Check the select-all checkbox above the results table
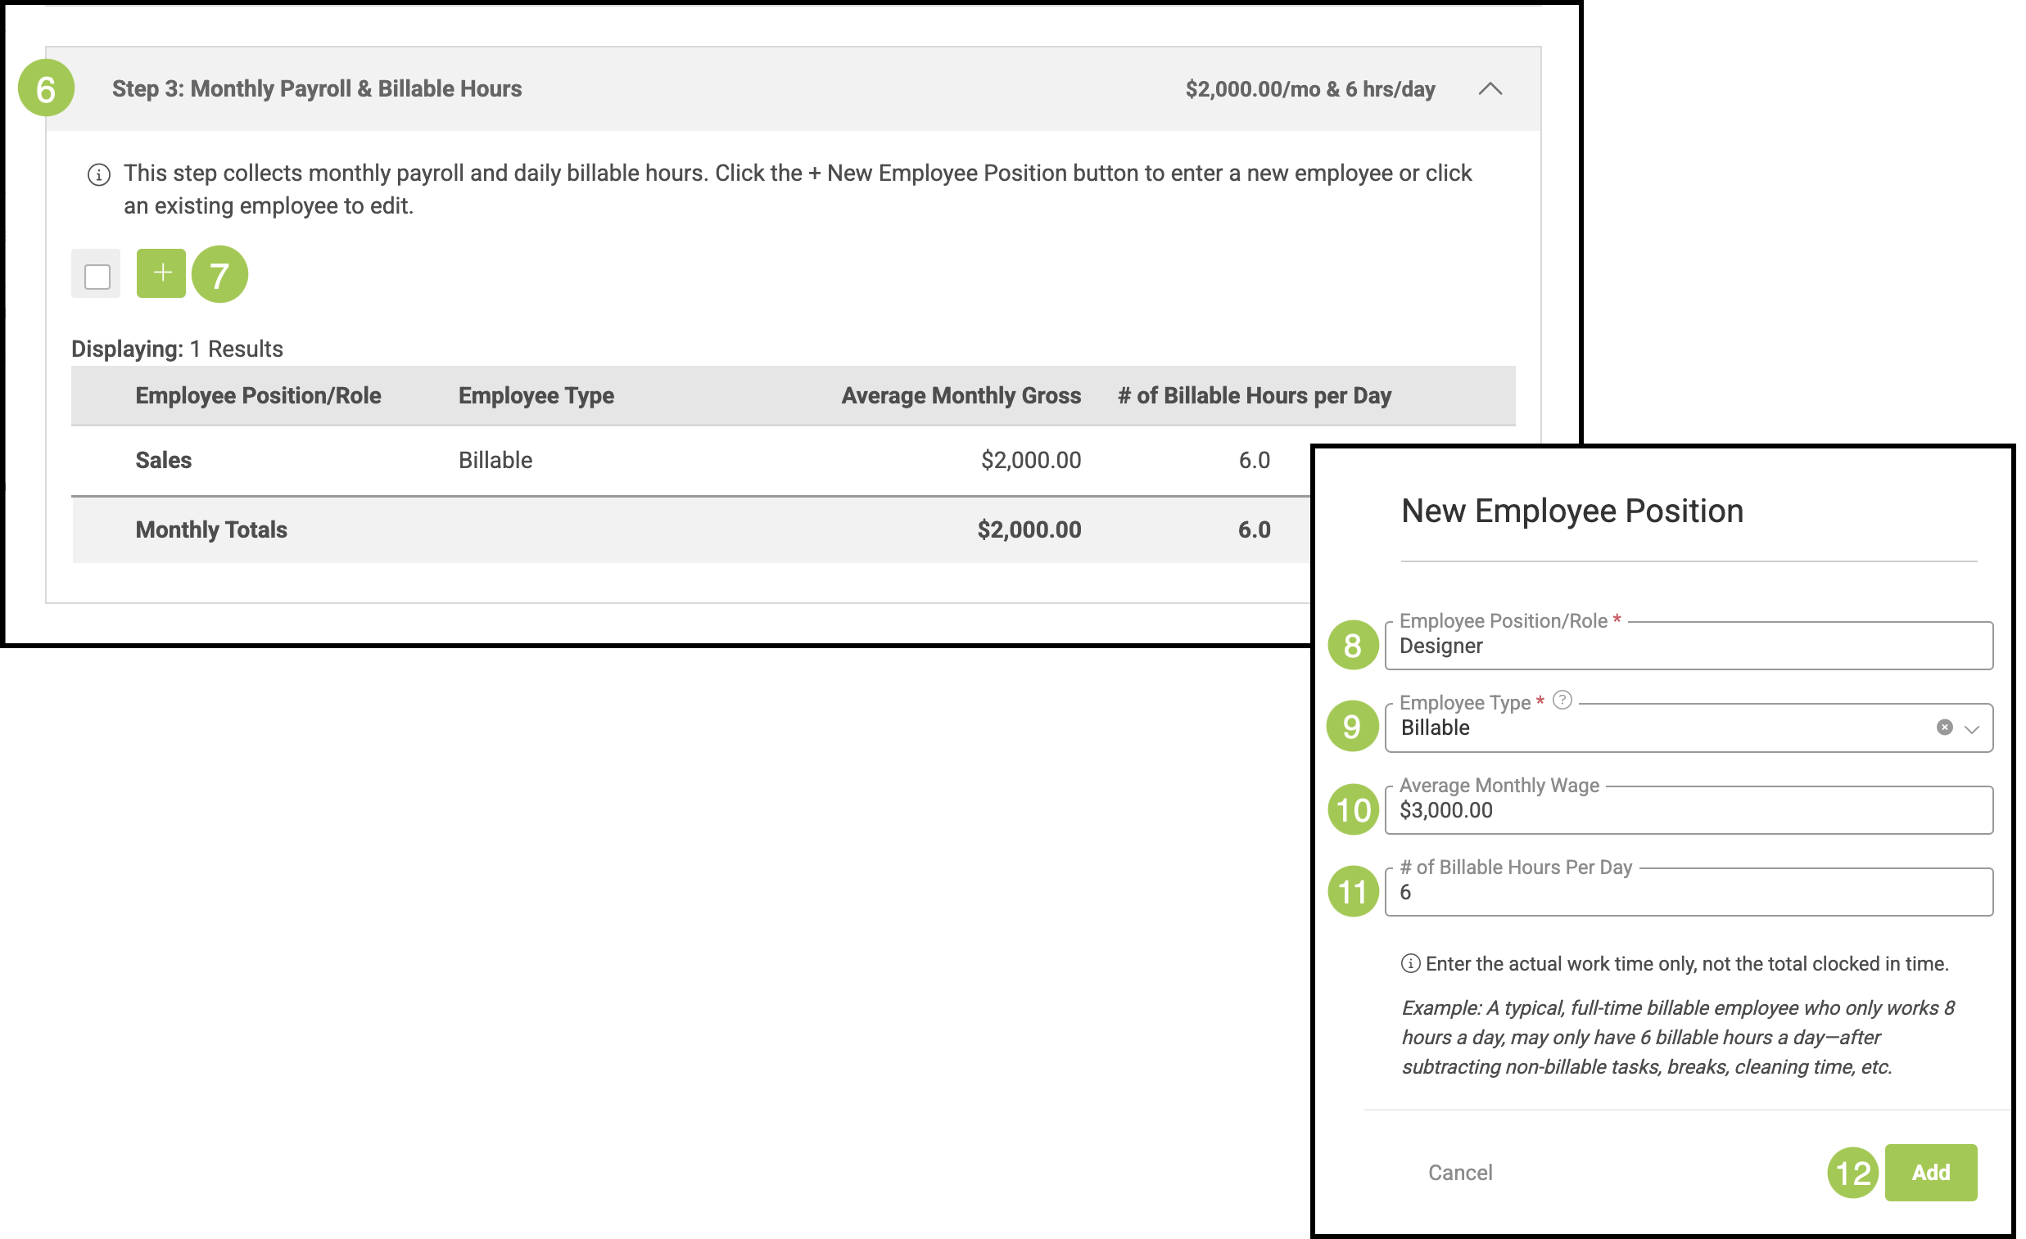The width and height of the screenshot is (2026, 1239). [x=97, y=276]
